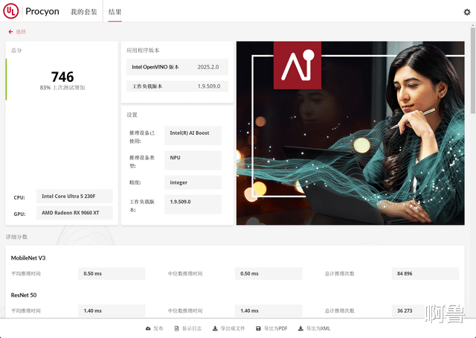The width and height of the screenshot is (476, 338).
Task: Click the 发布 cloud icon
Action: coord(148,328)
